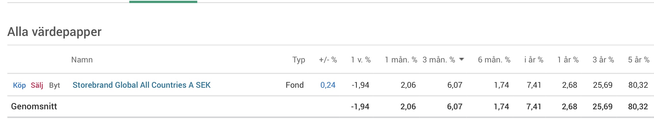Sort by the Typ column header
The image size is (654, 126).
coord(299,60)
